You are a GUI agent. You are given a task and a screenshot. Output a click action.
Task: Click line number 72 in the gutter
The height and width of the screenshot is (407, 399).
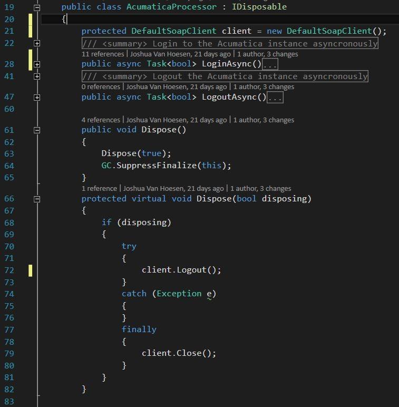click(x=9, y=270)
